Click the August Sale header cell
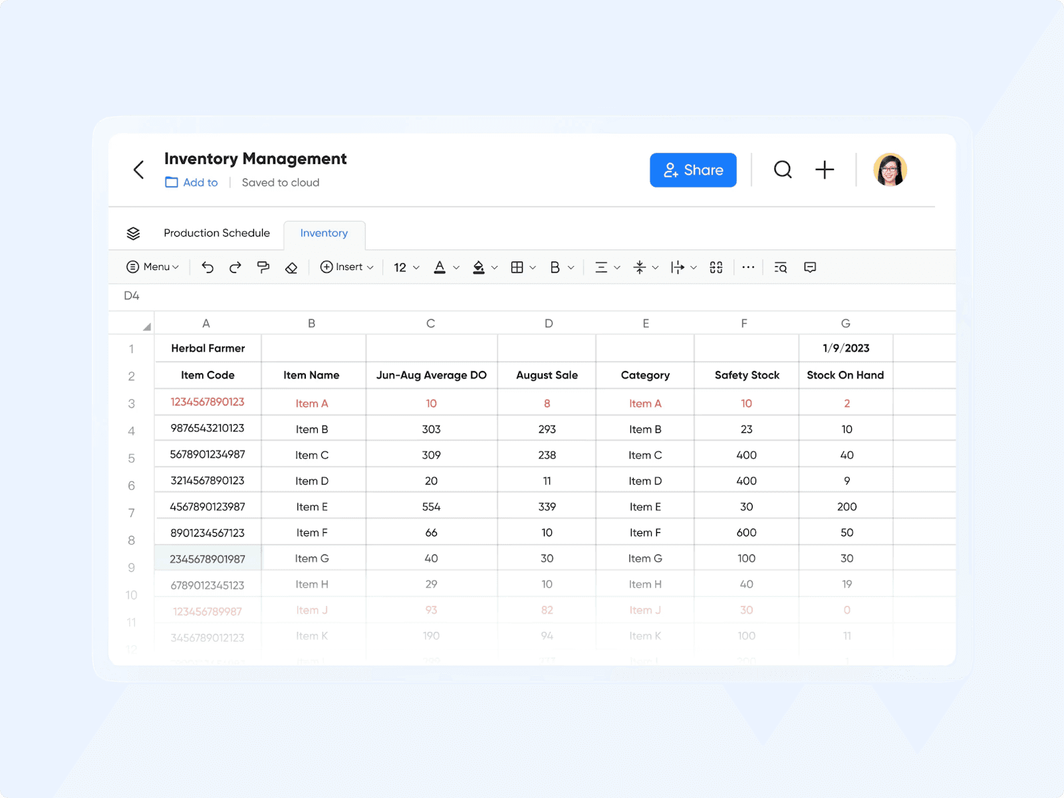 tap(547, 375)
